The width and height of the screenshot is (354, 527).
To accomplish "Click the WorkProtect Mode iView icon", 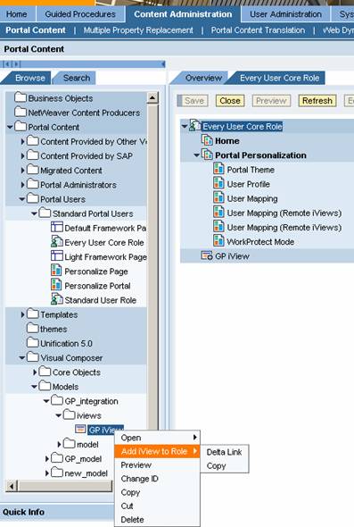I will pos(218,241).
